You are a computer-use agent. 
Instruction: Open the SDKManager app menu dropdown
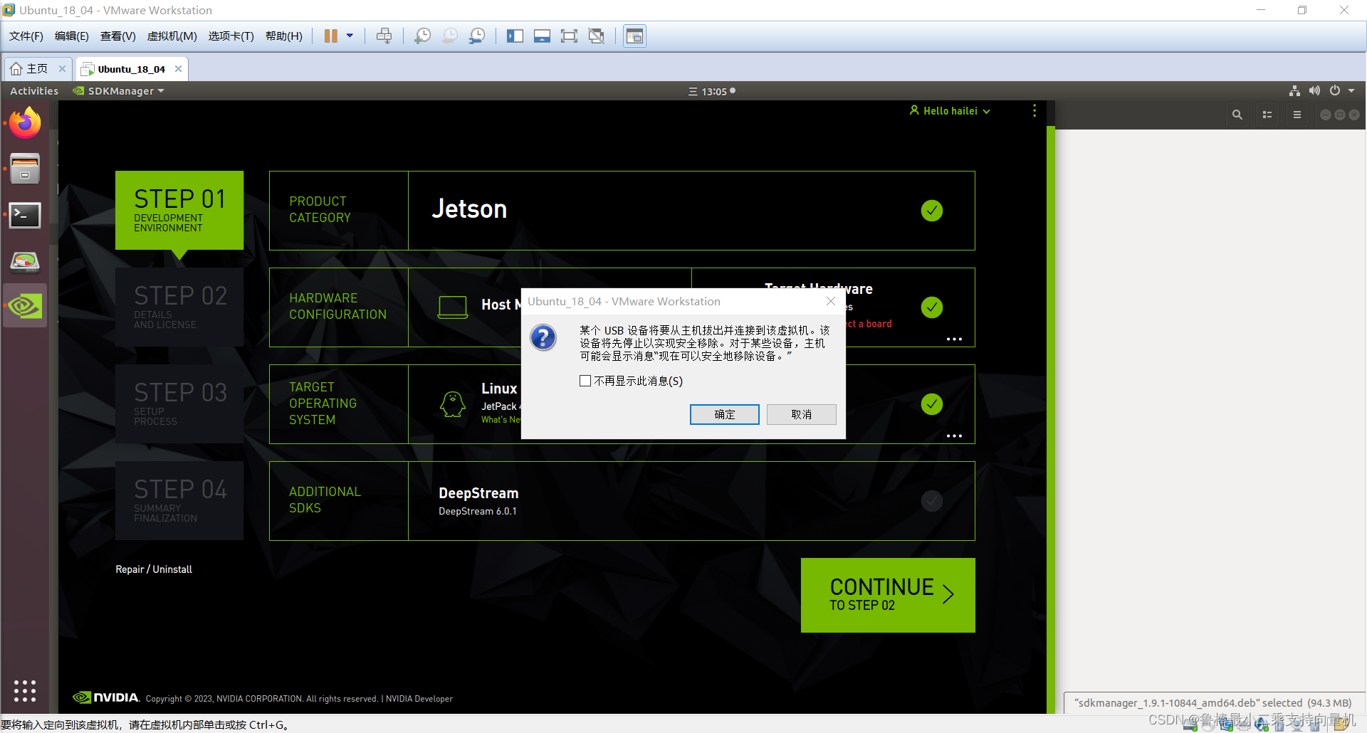tap(119, 91)
